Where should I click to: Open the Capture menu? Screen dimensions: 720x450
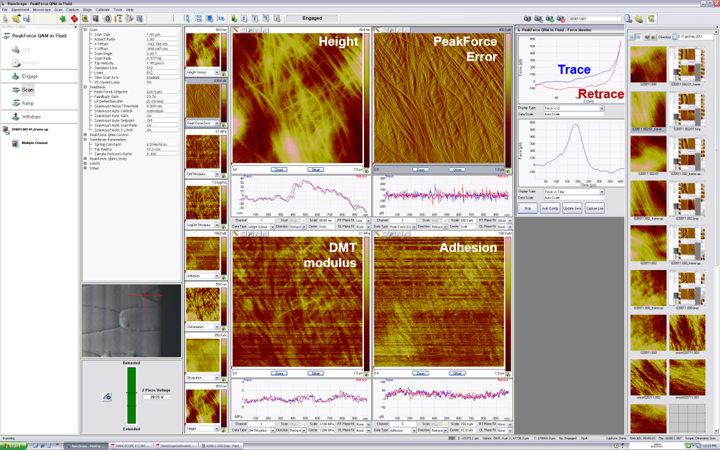point(72,10)
